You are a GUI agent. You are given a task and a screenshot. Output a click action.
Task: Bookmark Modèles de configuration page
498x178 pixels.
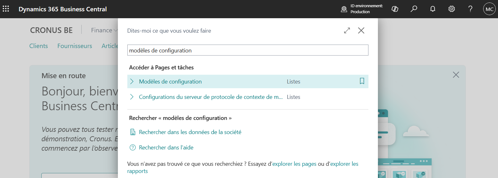[x=362, y=81]
